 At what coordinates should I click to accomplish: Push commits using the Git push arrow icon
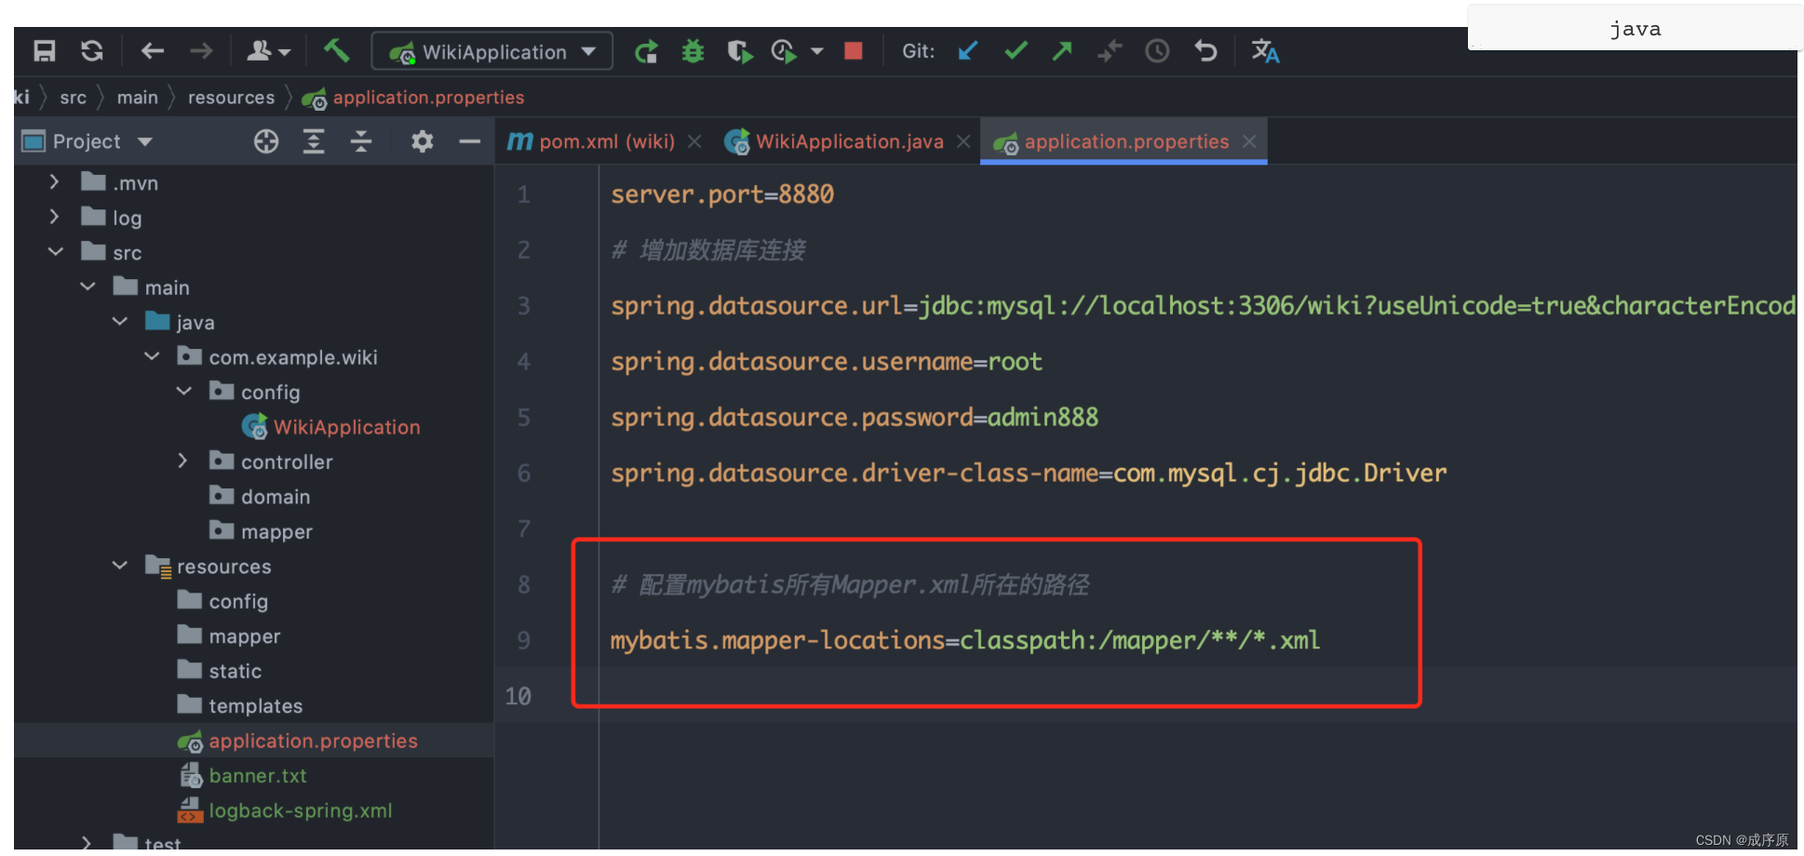pyautogui.click(x=1061, y=51)
